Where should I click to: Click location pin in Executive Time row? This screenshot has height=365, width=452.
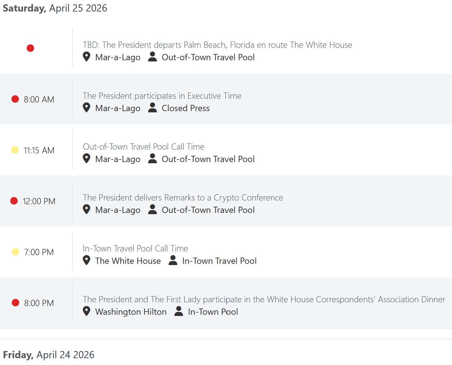(x=86, y=107)
